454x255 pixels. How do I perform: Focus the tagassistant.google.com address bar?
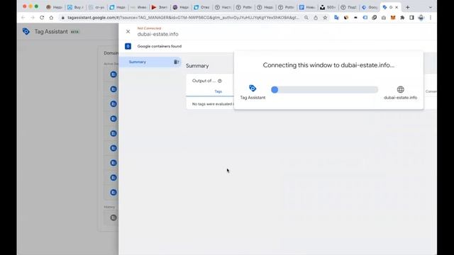(x=183, y=18)
